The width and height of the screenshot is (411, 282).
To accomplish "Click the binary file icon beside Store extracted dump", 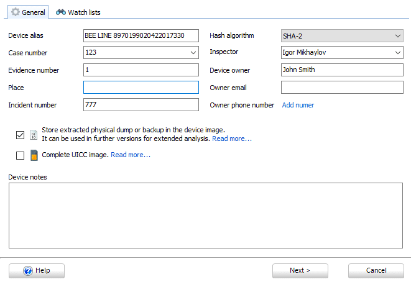I will point(34,135).
